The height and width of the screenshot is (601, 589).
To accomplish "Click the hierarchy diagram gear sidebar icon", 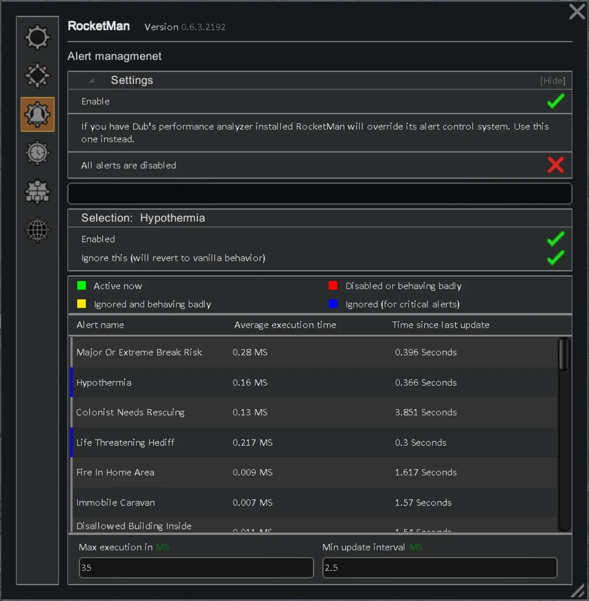I will [x=37, y=192].
